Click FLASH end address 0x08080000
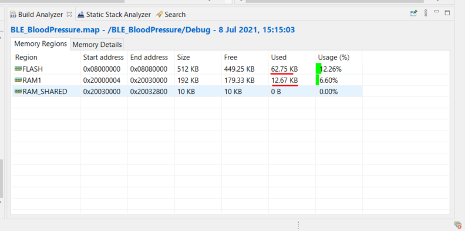Image resolution: width=465 pixels, height=231 pixels. tap(149, 69)
